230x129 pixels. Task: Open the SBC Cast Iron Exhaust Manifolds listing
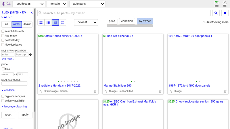[x=130, y=103]
